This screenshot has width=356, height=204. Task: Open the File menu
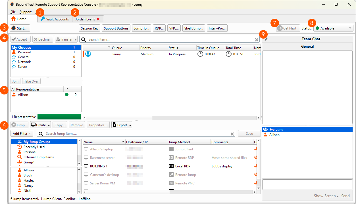pyautogui.click(x=13, y=12)
